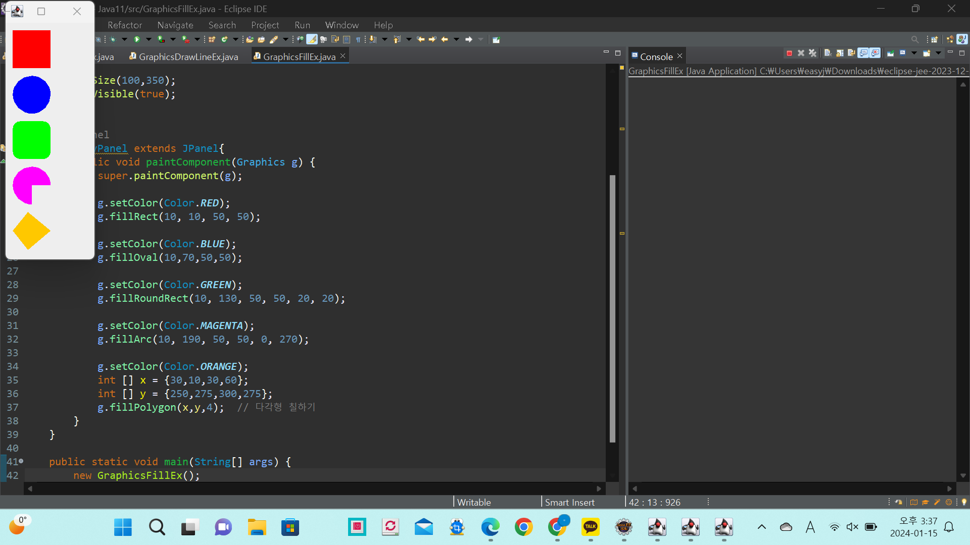970x545 pixels.
Task: Open the Back navigation history dropdown
Action: point(457,39)
